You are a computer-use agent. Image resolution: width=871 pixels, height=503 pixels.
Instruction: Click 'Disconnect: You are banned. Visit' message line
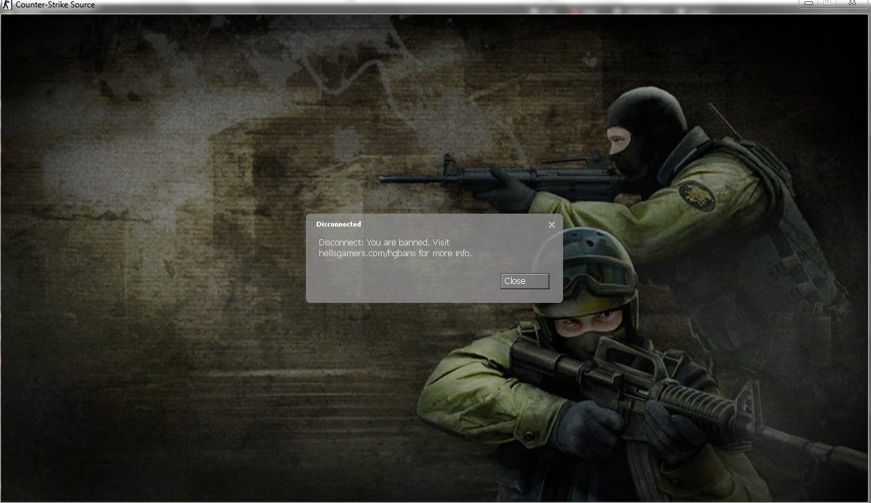point(384,242)
